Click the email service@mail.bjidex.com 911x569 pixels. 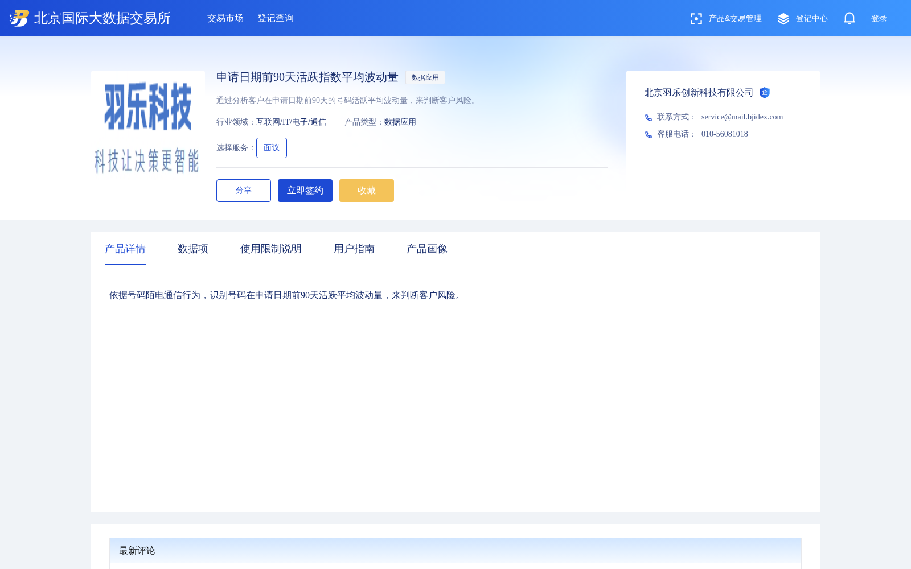click(x=742, y=117)
